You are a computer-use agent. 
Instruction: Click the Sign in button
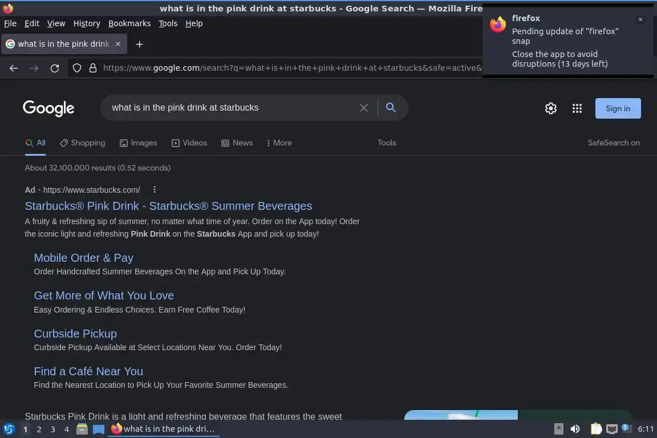618,108
